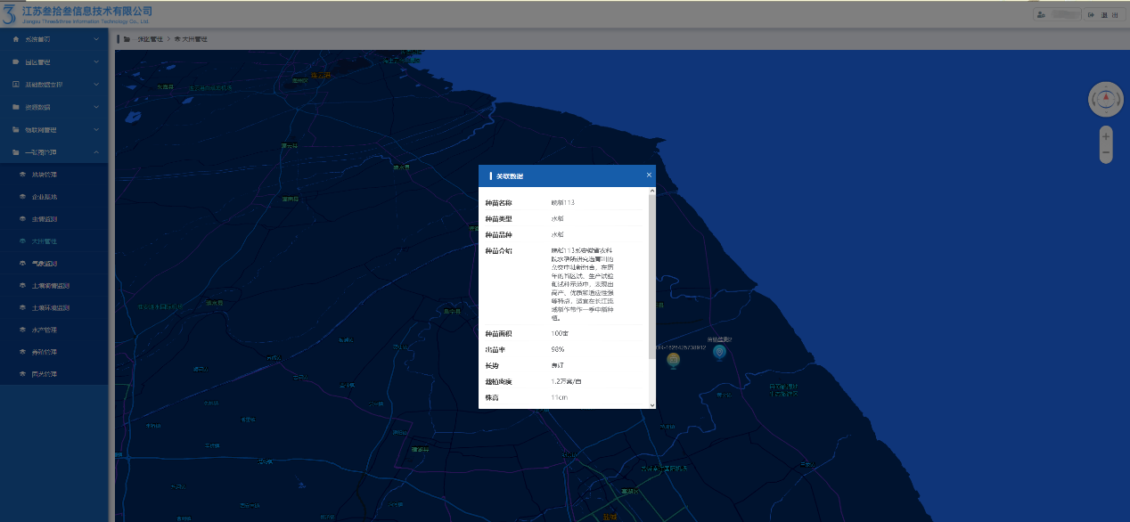Open 气象监测 in the sidebar submenu

45,264
